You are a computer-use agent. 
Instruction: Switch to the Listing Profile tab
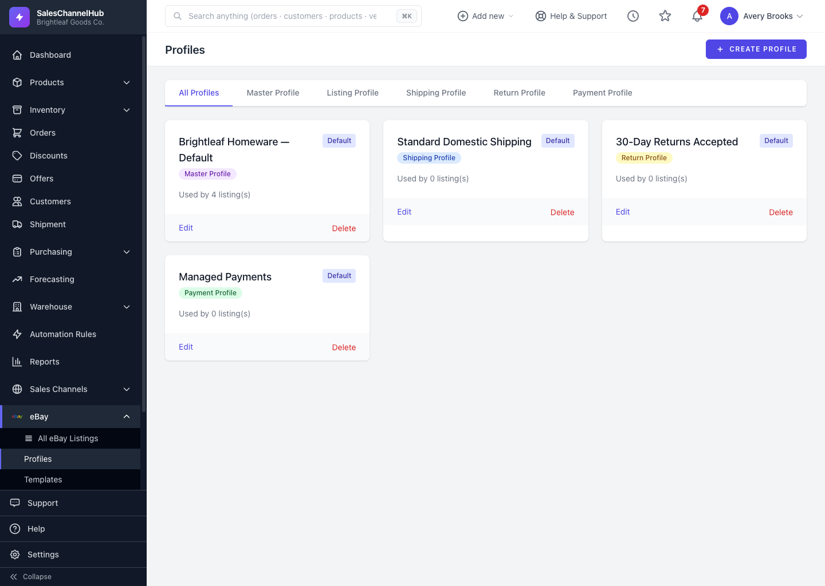point(353,93)
